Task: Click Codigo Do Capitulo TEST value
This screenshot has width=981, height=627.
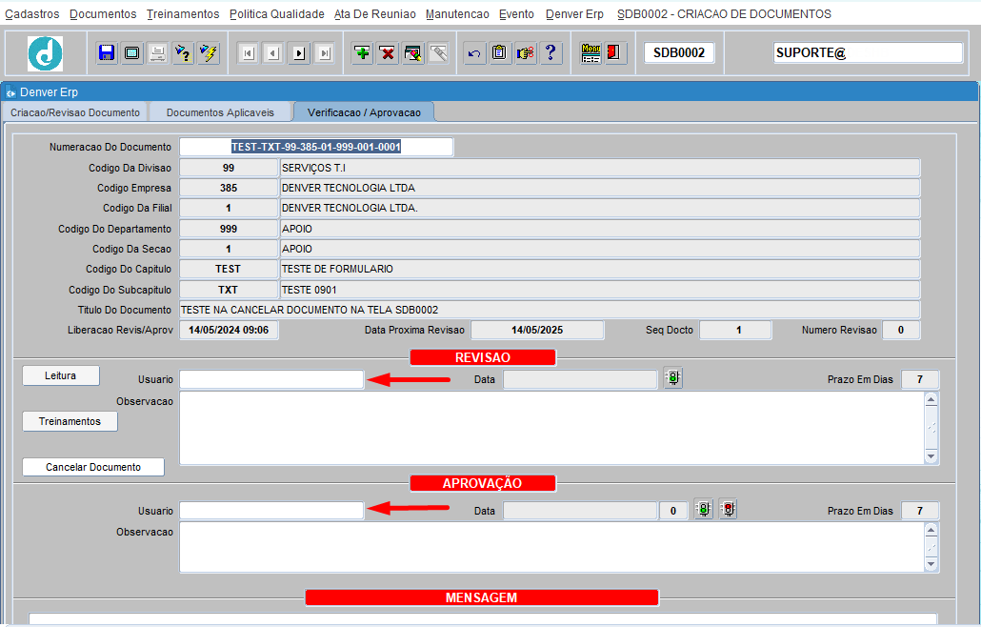Action: coord(229,269)
